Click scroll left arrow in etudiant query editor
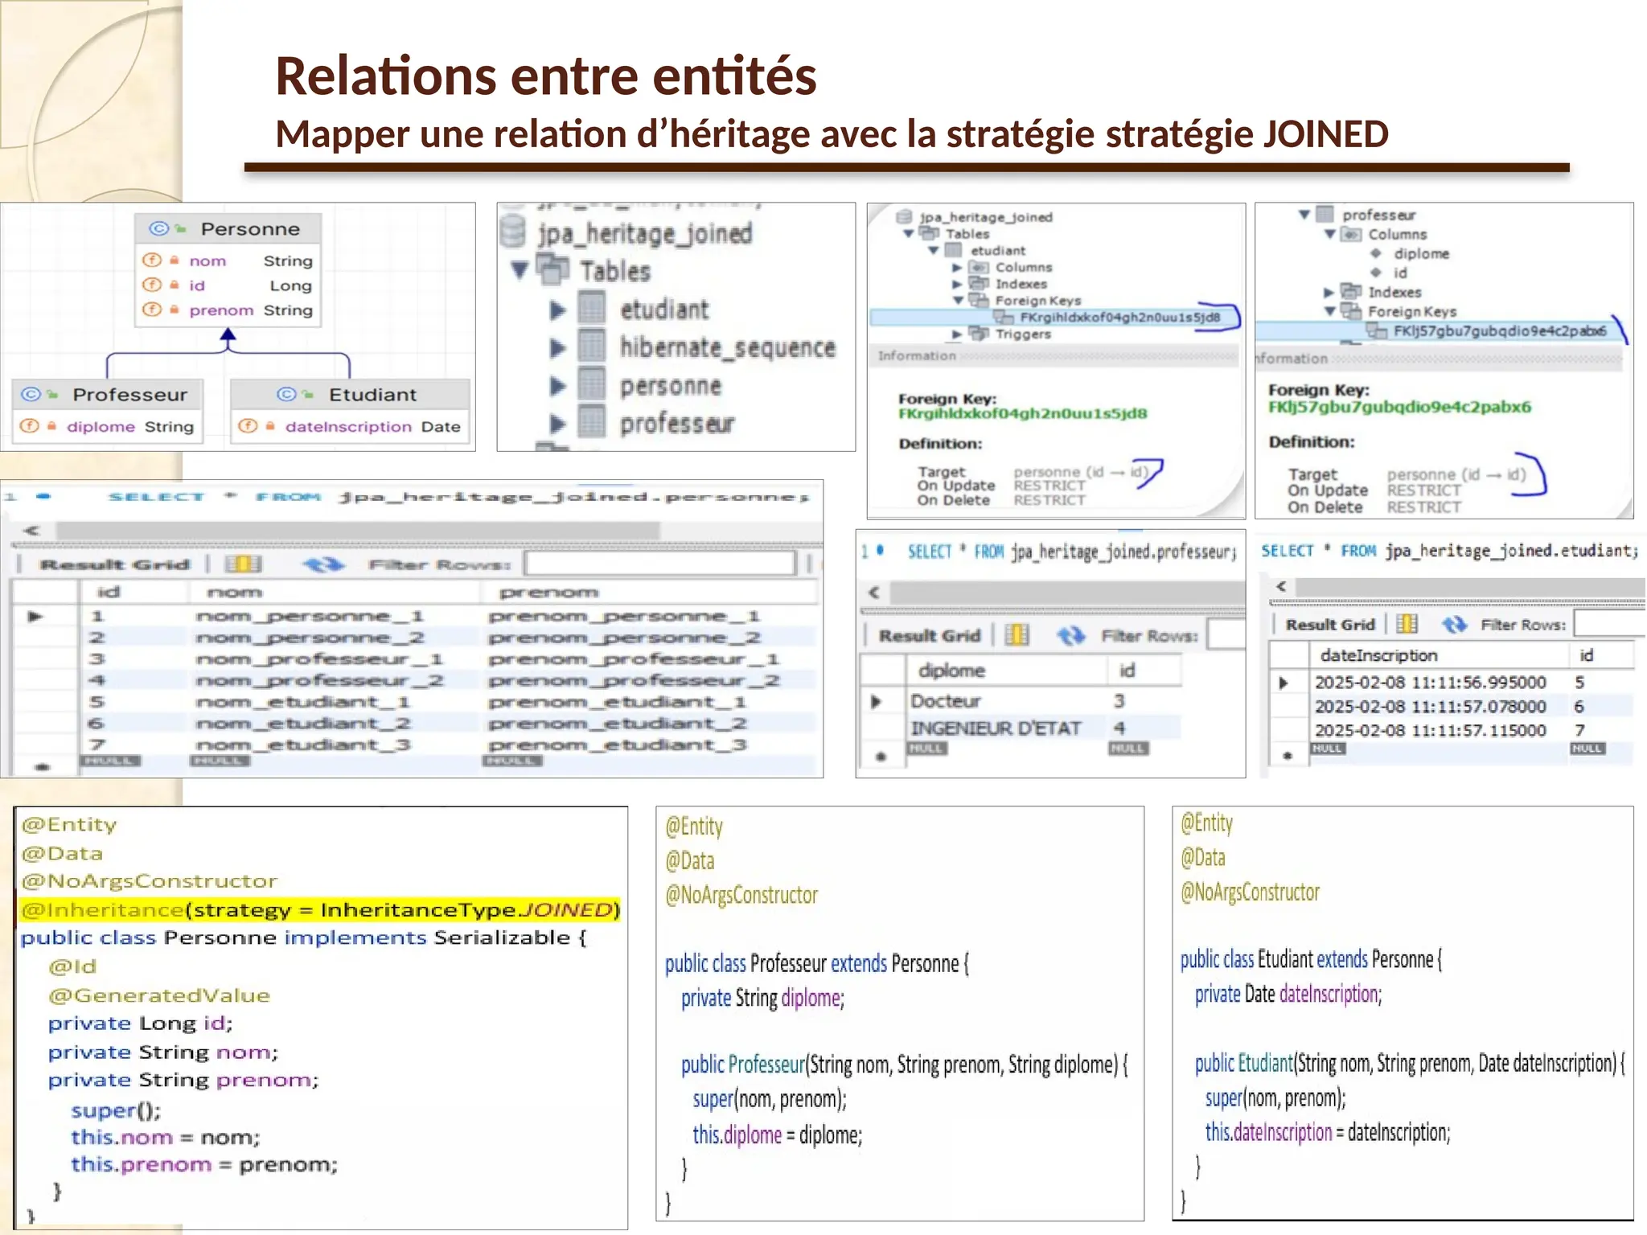The image size is (1647, 1235). coord(1281,586)
